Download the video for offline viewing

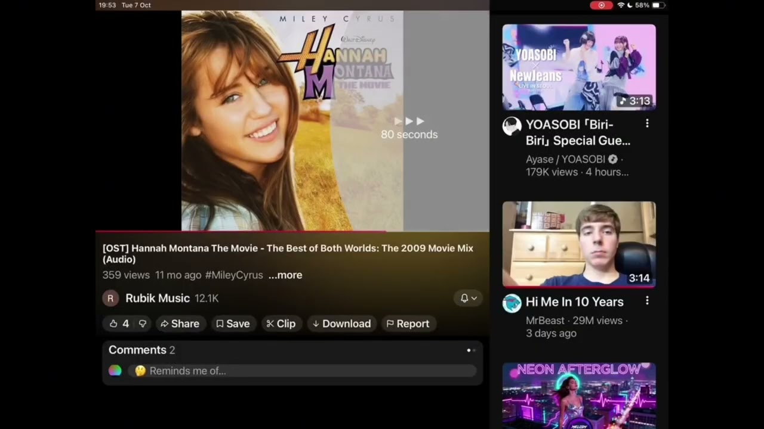click(x=342, y=324)
